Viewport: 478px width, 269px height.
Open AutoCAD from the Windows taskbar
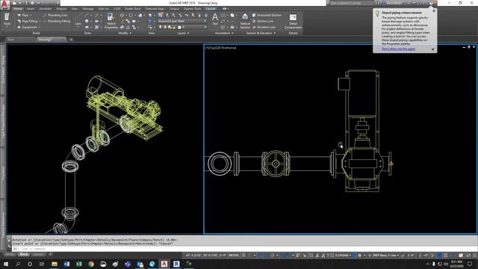[164, 264]
